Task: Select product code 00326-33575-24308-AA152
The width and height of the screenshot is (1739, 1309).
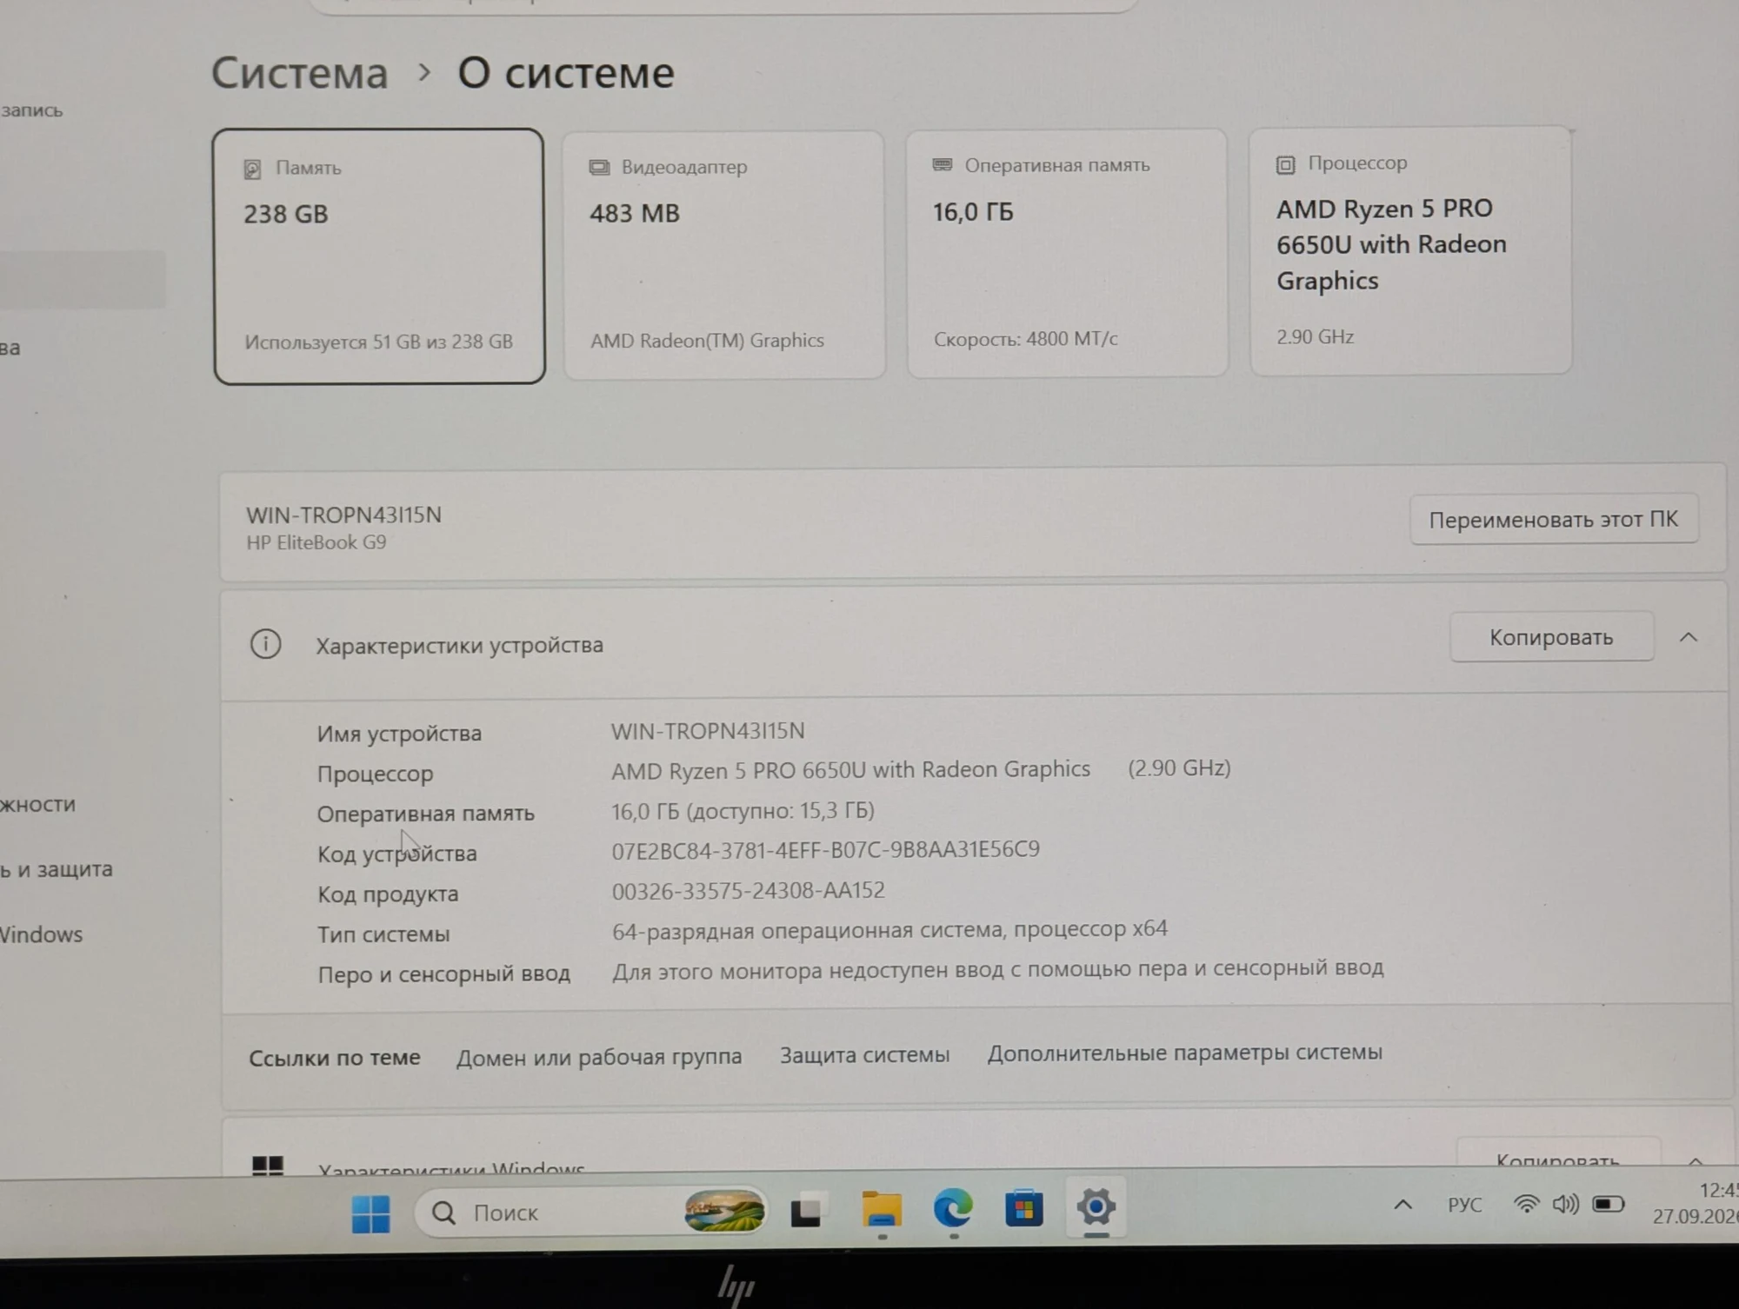Action: (x=748, y=890)
